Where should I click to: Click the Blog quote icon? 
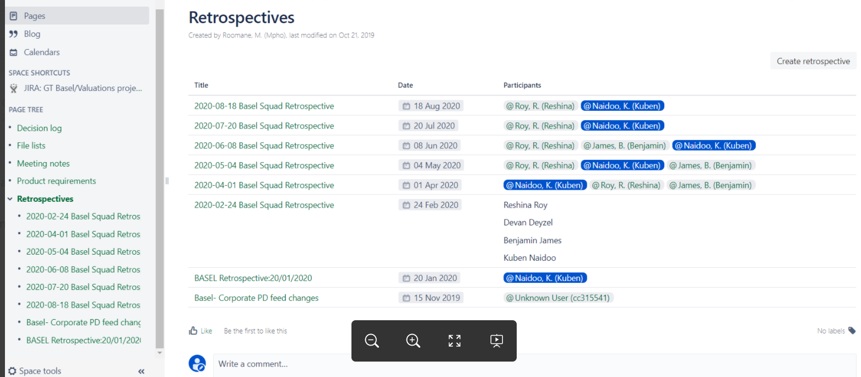(13, 34)
